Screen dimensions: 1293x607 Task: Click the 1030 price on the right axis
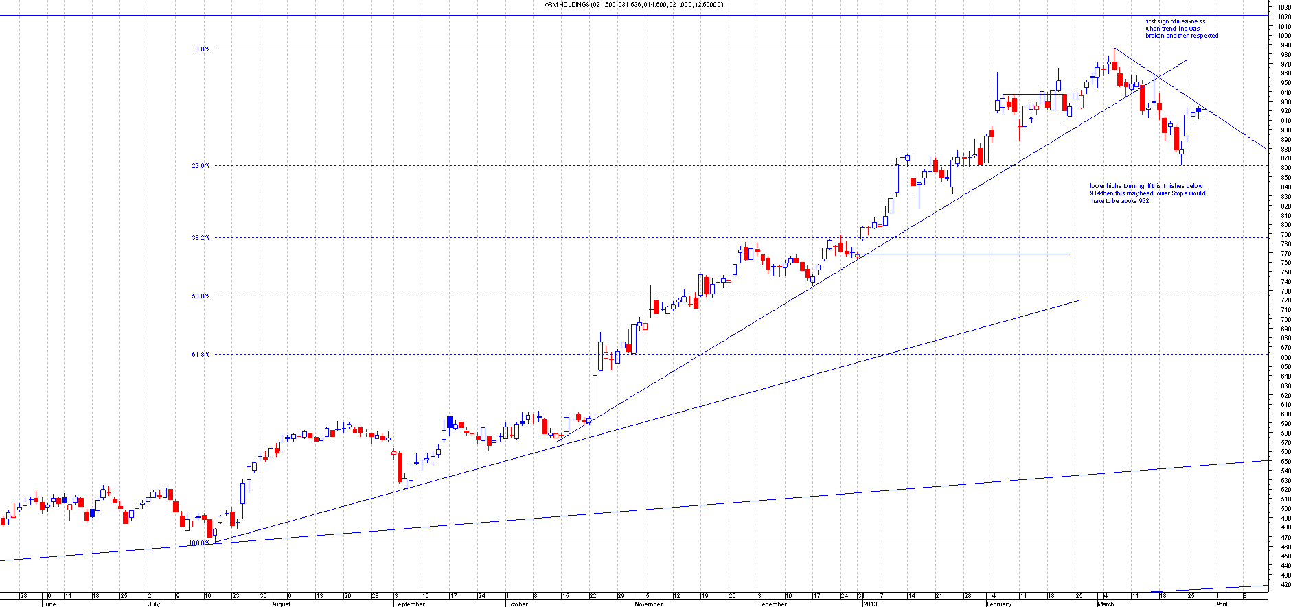(1284, 7)
